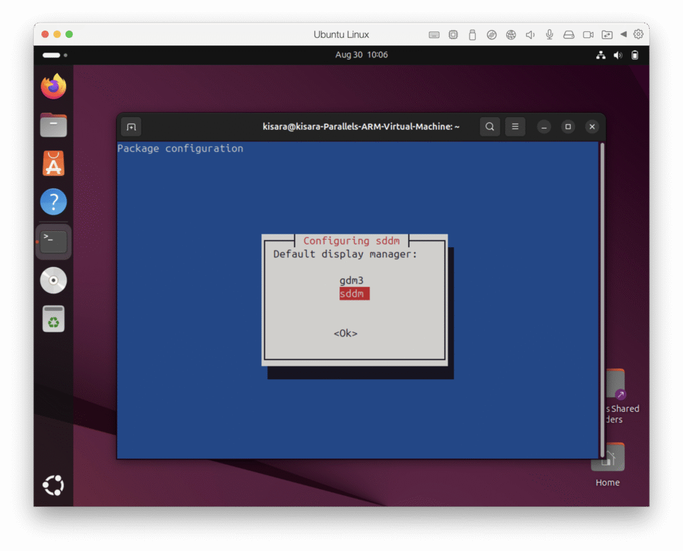Minimize the Parallels window with yellow button
The width and height of the screenshot is (683, 551).
[57, 35]
